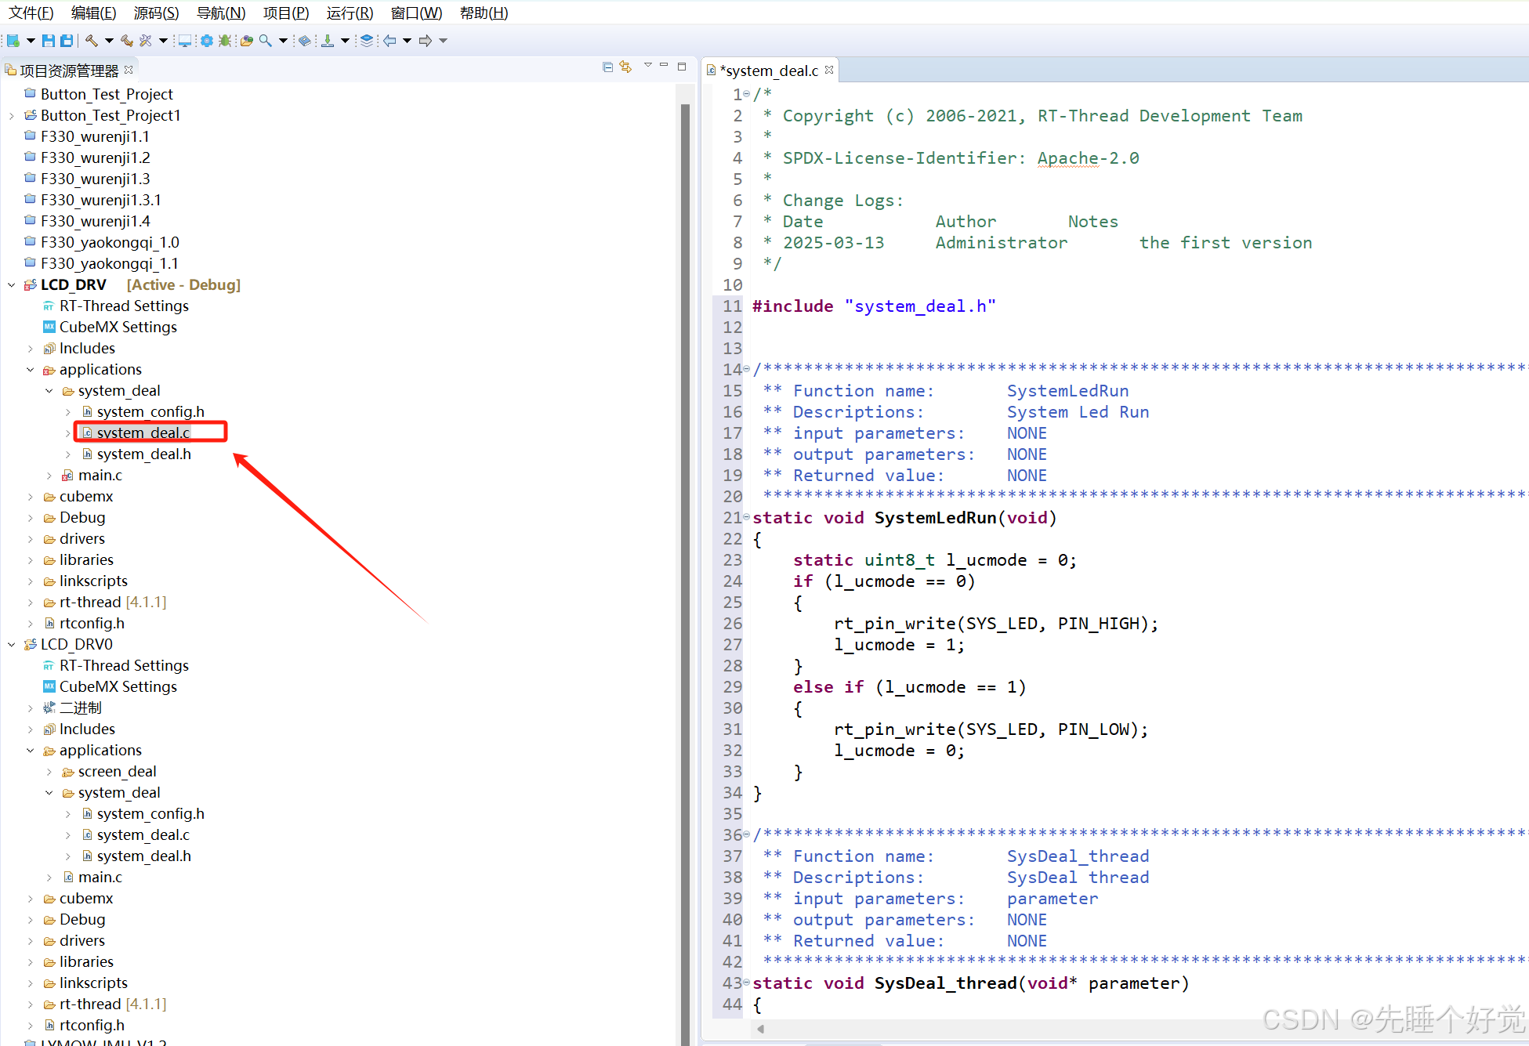Click the blue gear Settings toolbar icon
Screen dimensions: 1529x1046
[x=206, y=41]
